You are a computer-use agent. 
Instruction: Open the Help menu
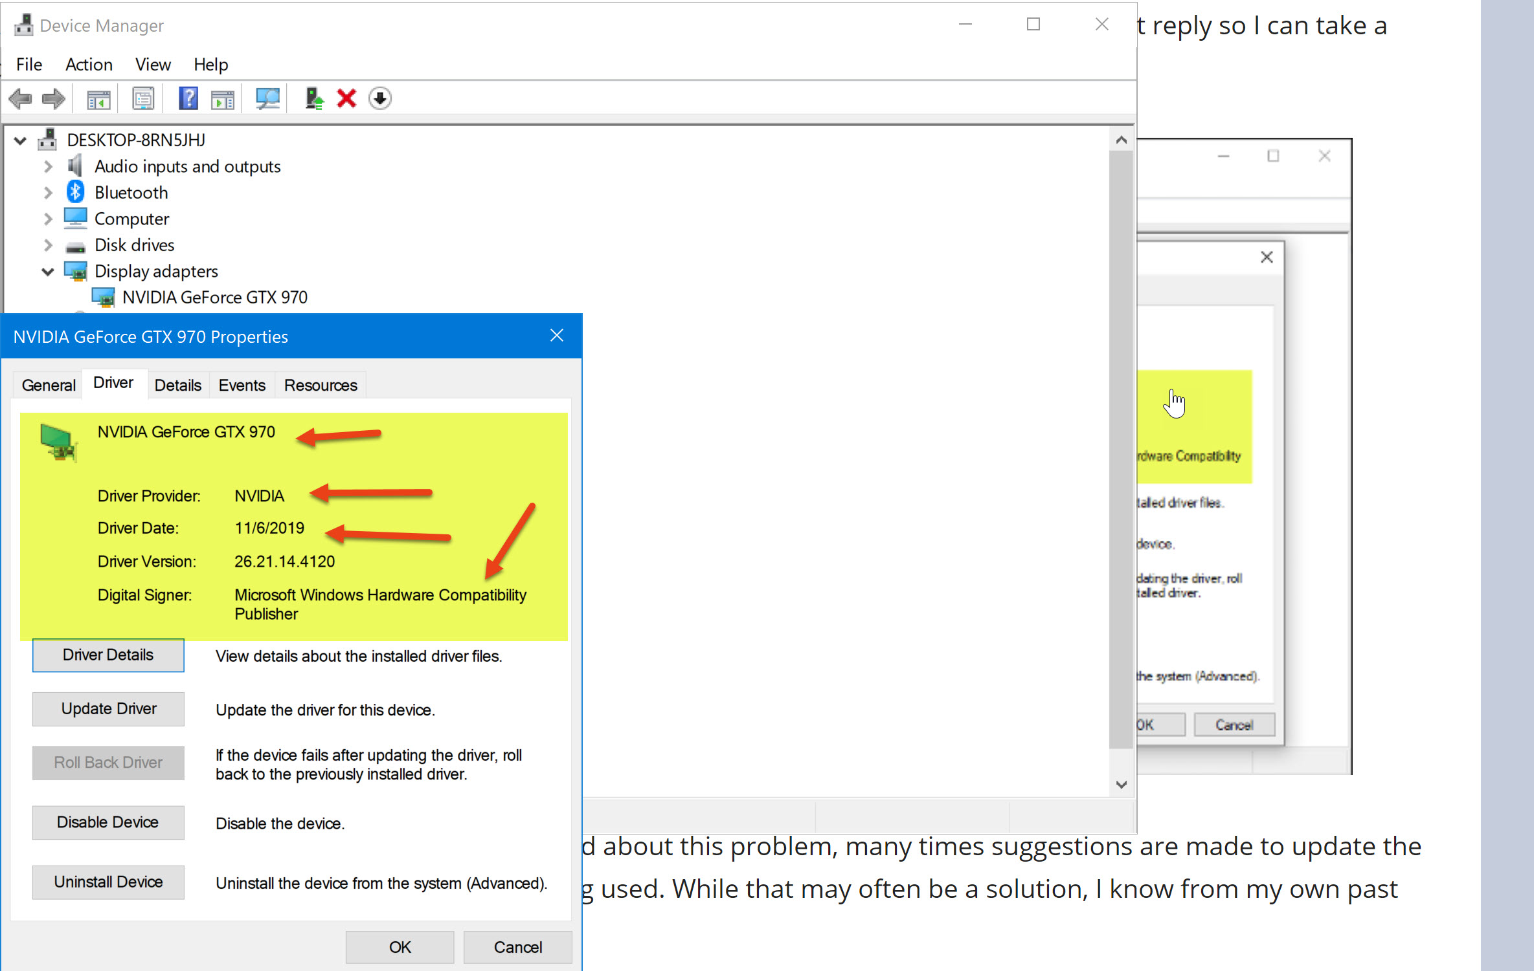click(x=210, y=65)
